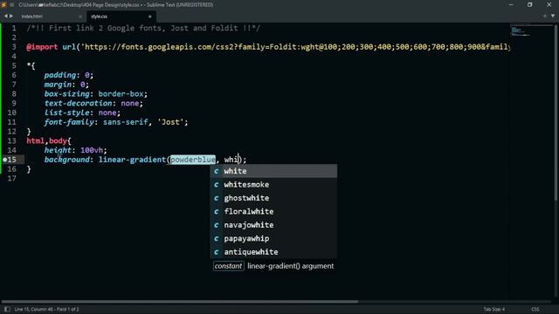This screenshot has width=559, height=314.
Task: Click the 'box-sizing' property name
Action: [66, 94]
